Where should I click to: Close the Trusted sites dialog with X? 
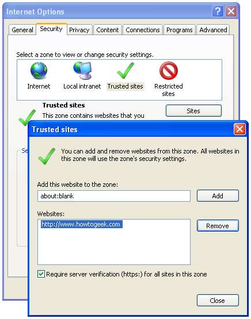(x=239, y=129)
